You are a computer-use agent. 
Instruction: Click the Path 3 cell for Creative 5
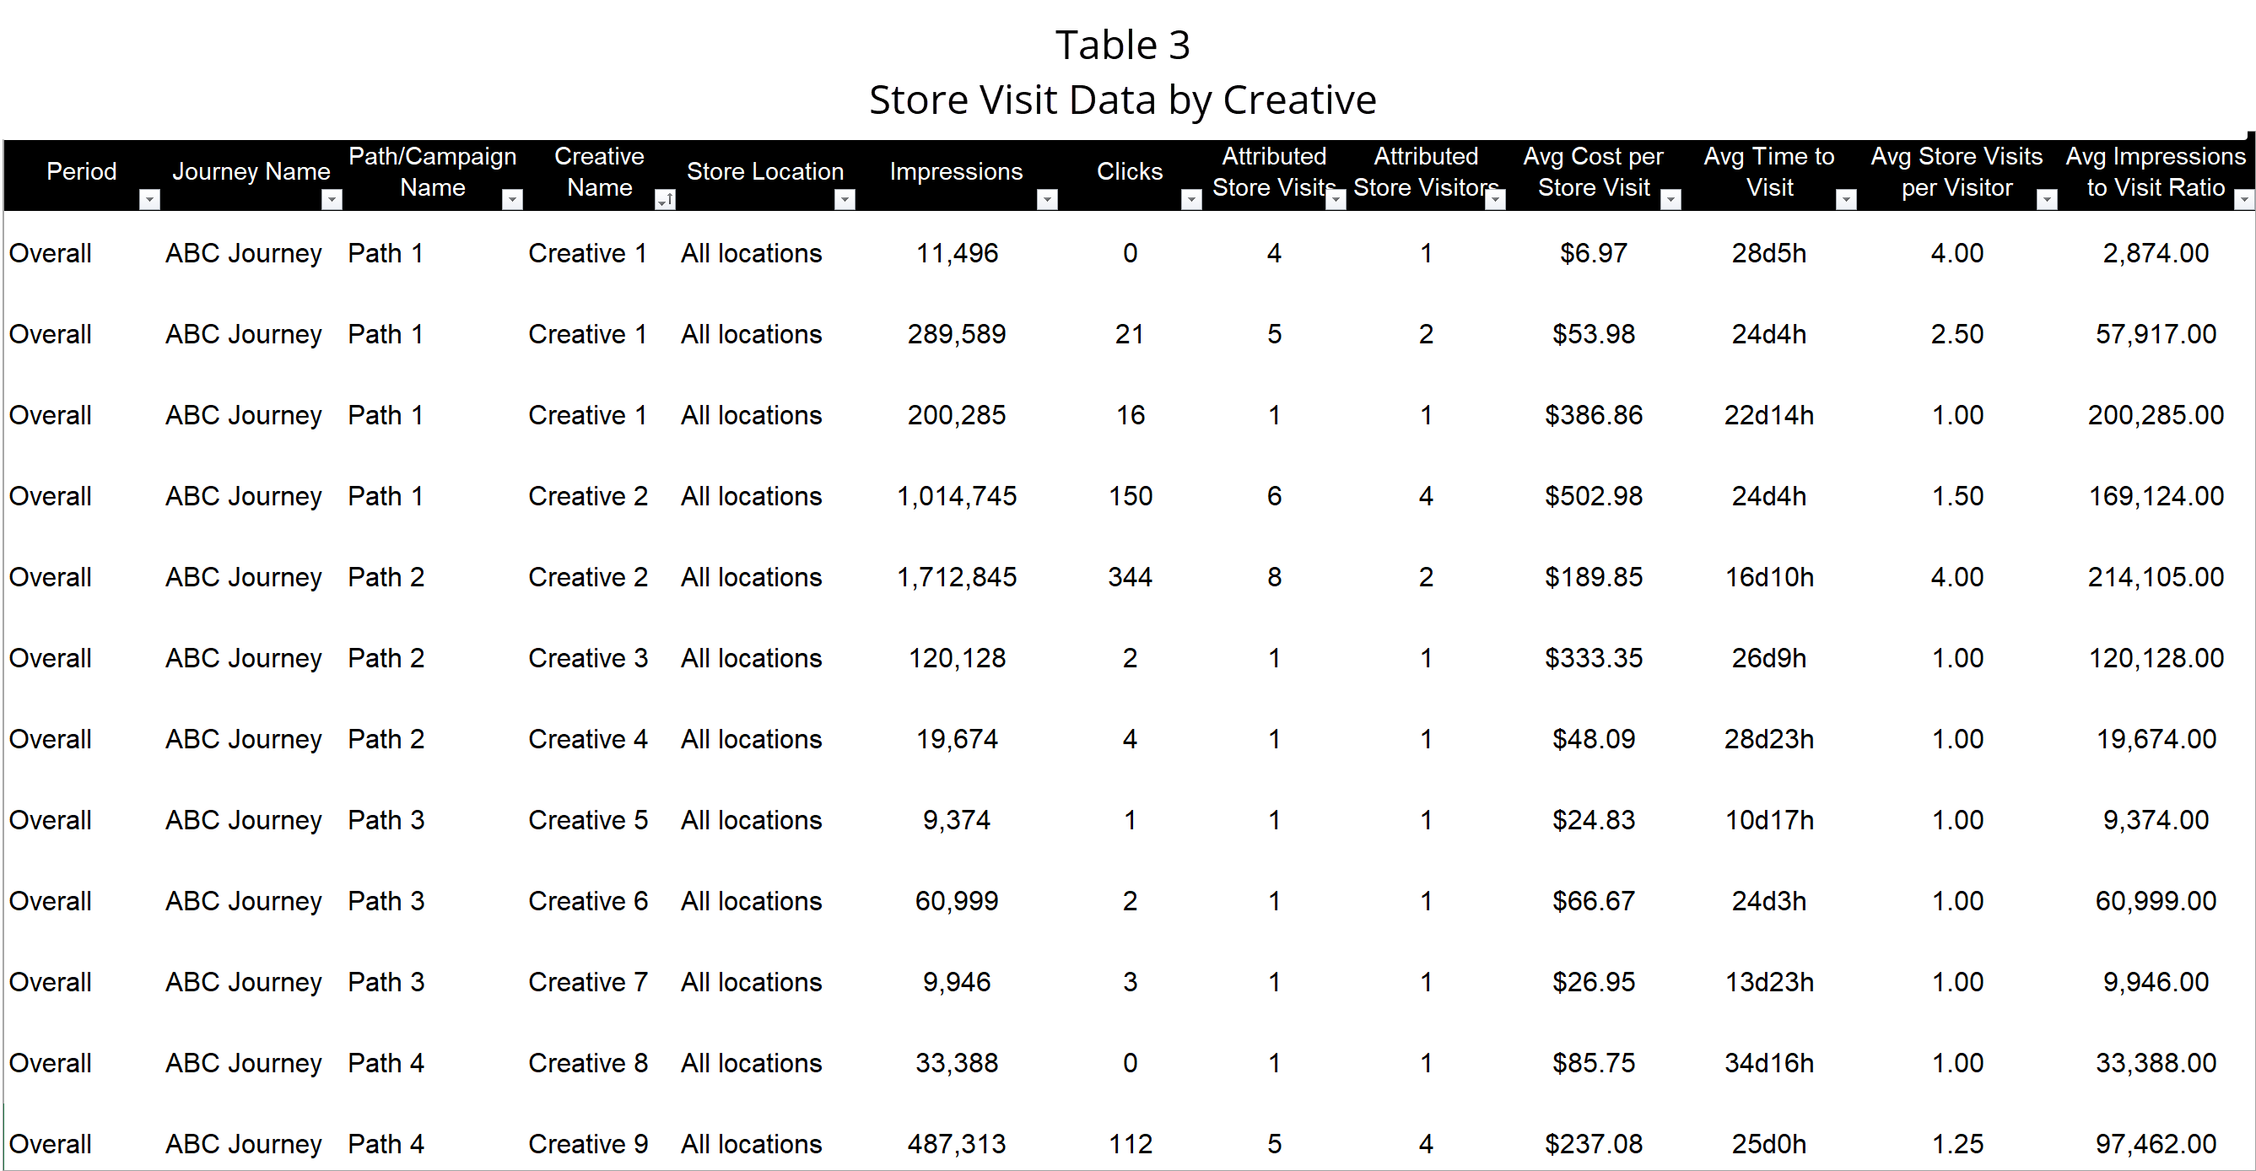[386, 821]
